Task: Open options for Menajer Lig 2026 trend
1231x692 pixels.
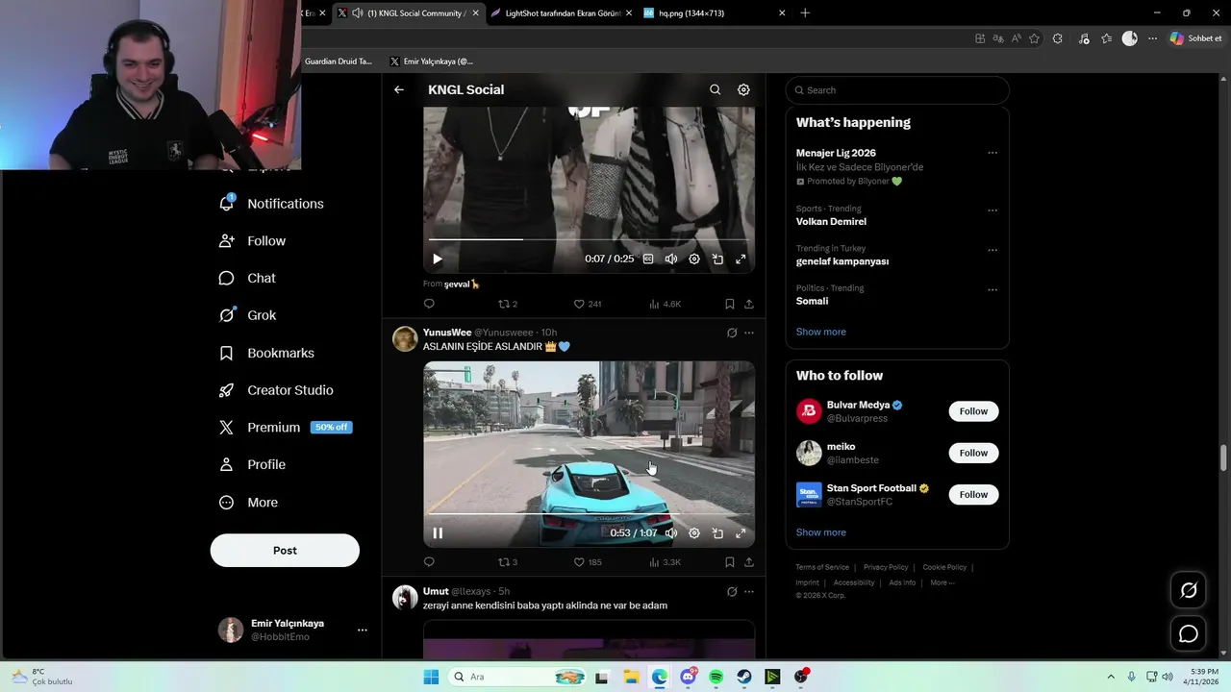Action: point(992,153)
